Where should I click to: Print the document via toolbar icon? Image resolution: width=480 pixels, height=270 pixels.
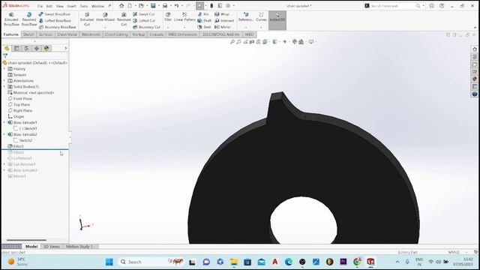165,6
